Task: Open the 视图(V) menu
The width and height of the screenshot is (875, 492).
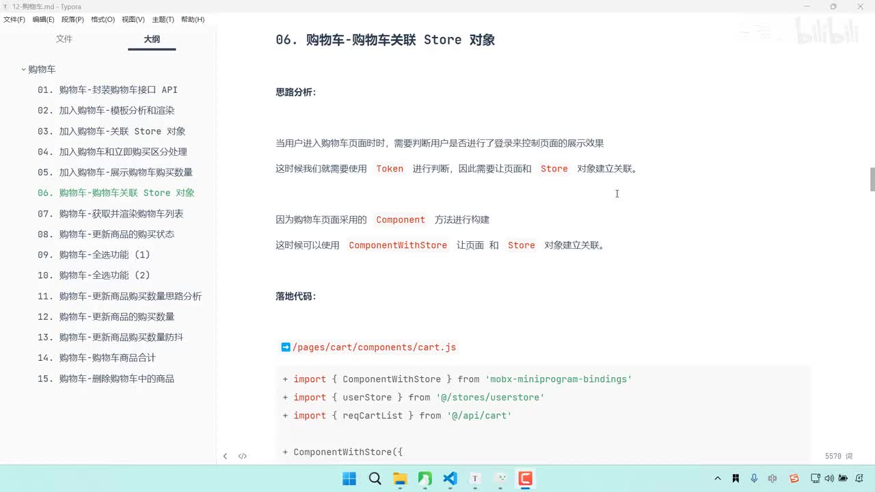Action: click(x=133, y=20)
